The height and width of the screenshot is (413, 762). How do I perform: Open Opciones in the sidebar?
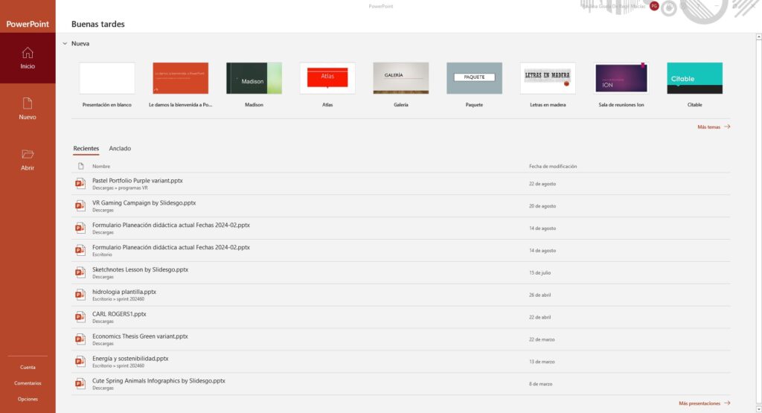[28, 399]
